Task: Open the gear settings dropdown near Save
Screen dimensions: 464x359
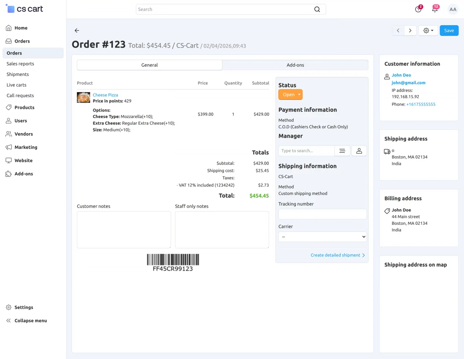Action: pos(428,30)
